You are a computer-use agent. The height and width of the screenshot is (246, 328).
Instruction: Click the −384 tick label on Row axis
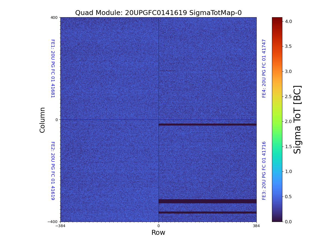(x=60, y=226)
